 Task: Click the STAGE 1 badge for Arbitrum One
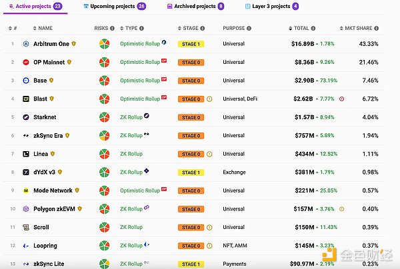(x=189, y=43)
